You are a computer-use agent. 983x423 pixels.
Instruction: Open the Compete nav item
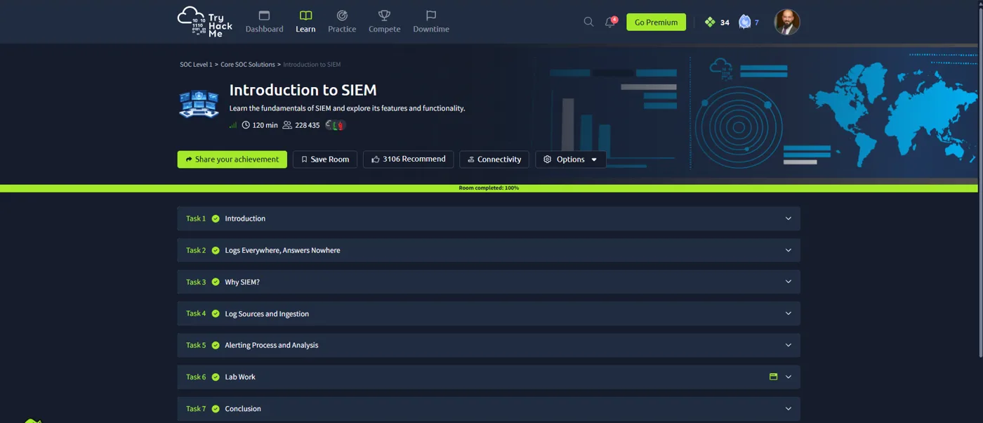(x=384, y=22)
